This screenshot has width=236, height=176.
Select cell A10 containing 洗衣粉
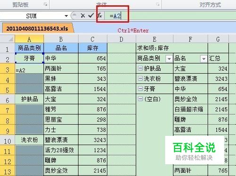click(29, 140)
